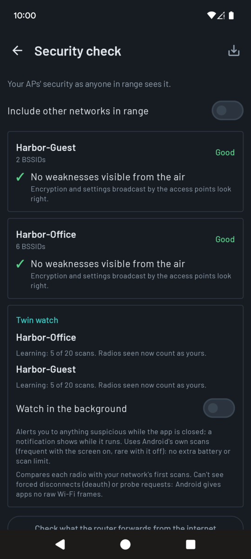This screenshot has height=559, width=251.
Task: Tap the recent apps square button
Action: (191, 545)
